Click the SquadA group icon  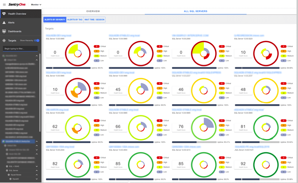point(11,179)
